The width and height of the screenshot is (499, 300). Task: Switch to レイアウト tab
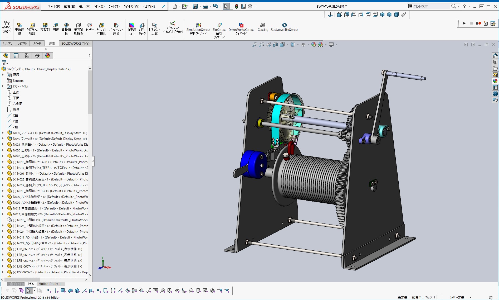[x=22, y=44]
